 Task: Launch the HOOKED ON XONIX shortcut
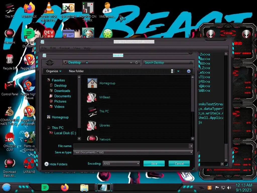[88, 12]
